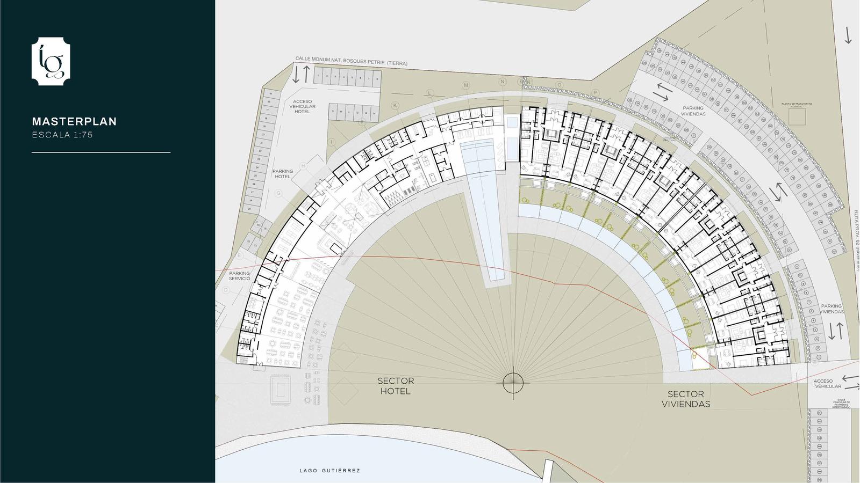Click the Planta de Tratamiento Cloacal label

(x=797, y=105)
